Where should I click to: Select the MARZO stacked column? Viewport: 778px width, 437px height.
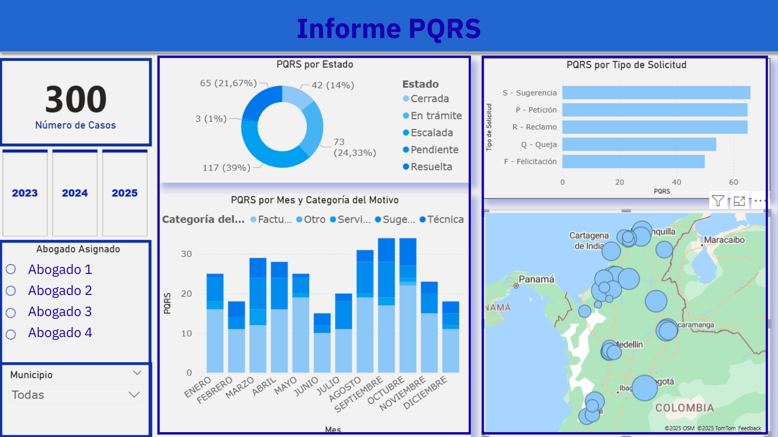pyautogui.click(x=258, y=315)
